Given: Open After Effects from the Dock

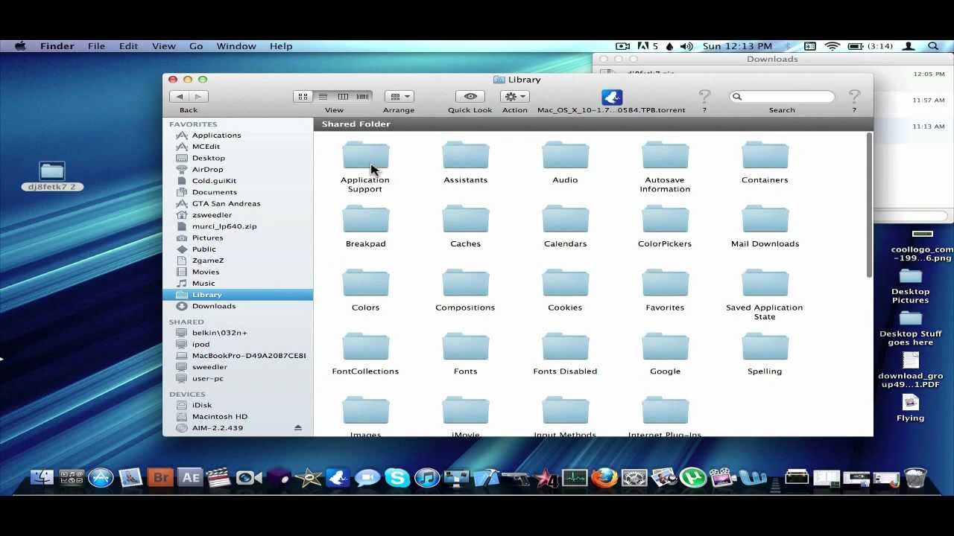Looking at the screenshot, I should (190, 476).
